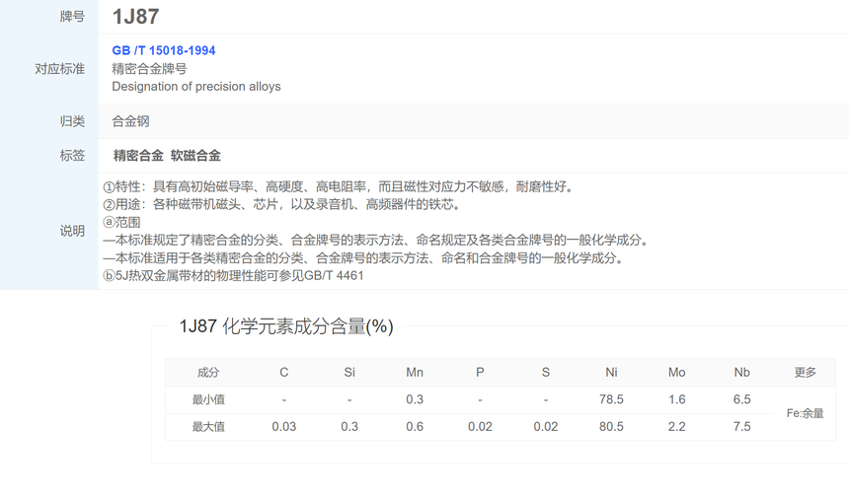Open the GB /T 15018-1994 standard link
Viewport: 849px width, 499px height.
tap(164, 50)
